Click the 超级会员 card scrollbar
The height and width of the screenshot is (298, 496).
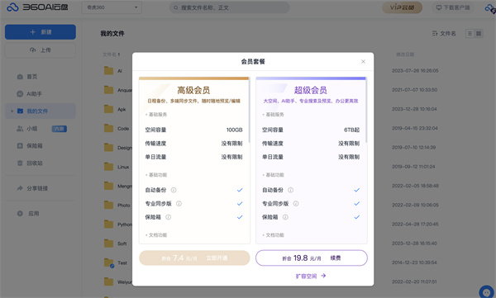(x=366, y=110)
